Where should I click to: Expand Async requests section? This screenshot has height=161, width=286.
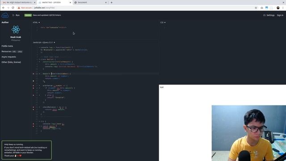point(9,57)
